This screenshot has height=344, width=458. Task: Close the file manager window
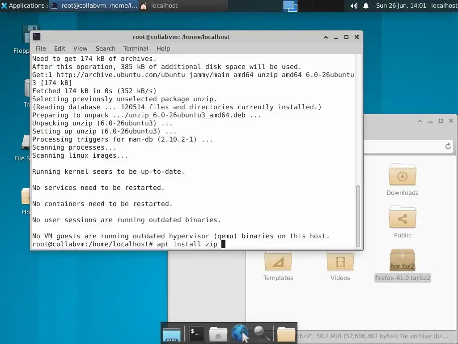(451, 121)
